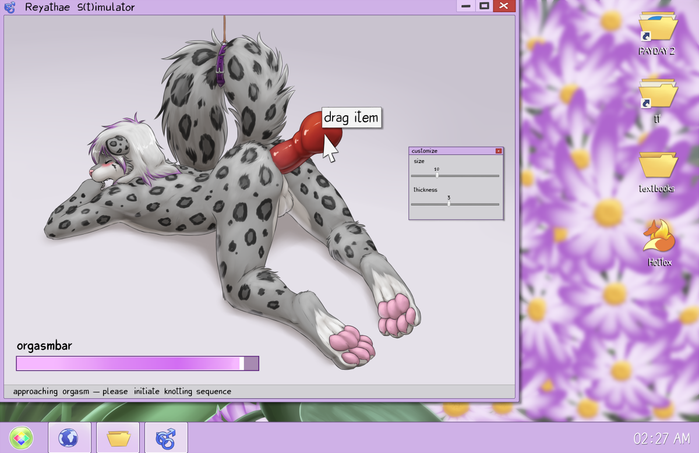Click the thickness value "3"
This screenshot has height=453, width=699.
point(449,198)
